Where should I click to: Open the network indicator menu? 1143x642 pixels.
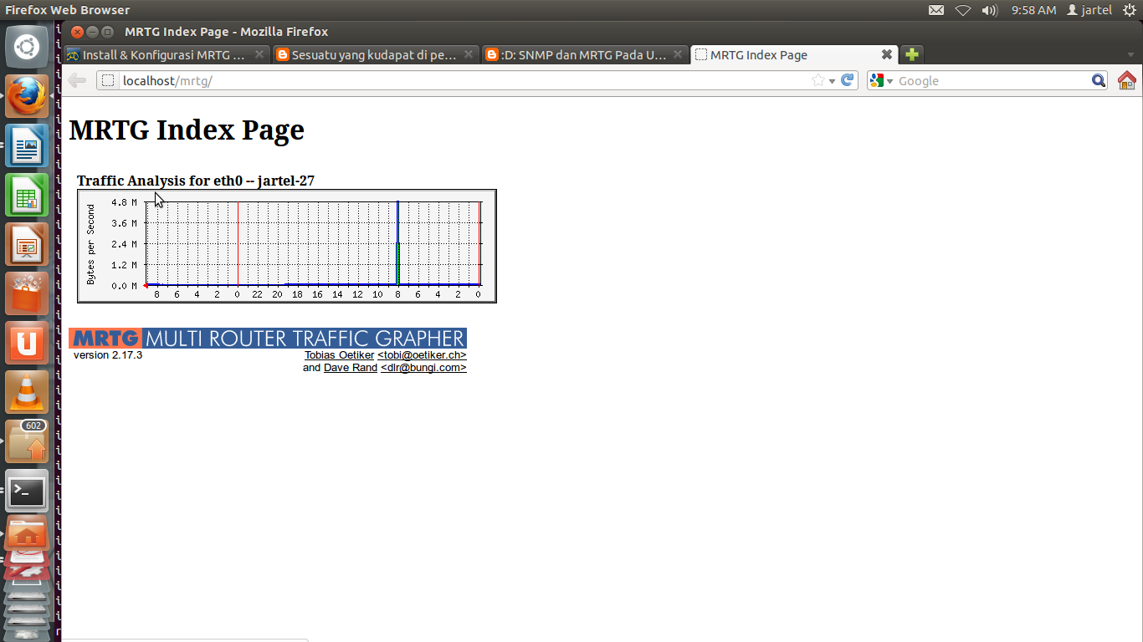click(963, 10)
